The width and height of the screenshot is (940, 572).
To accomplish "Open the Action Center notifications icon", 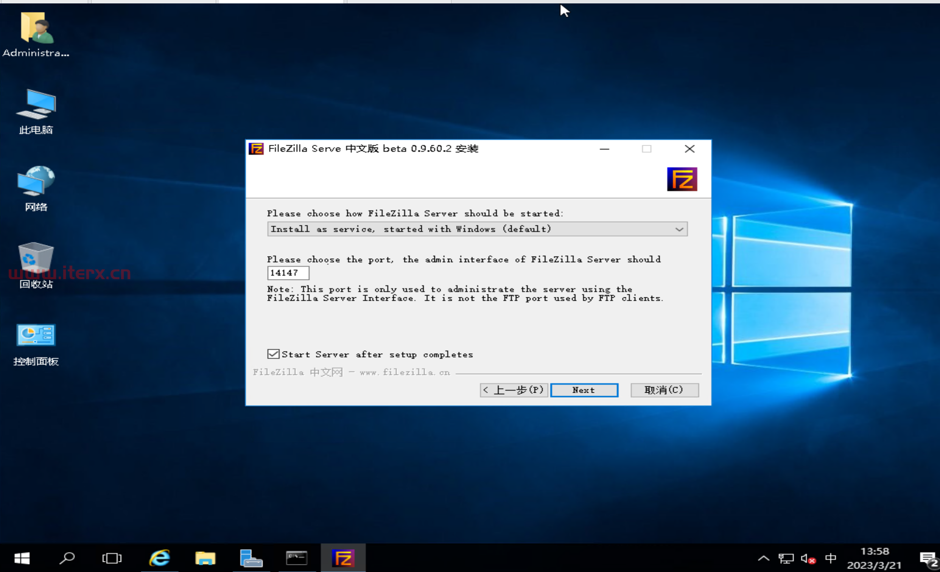I will (x=929, y=559).
